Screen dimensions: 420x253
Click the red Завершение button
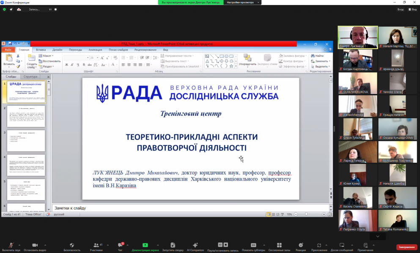(406, 247)
